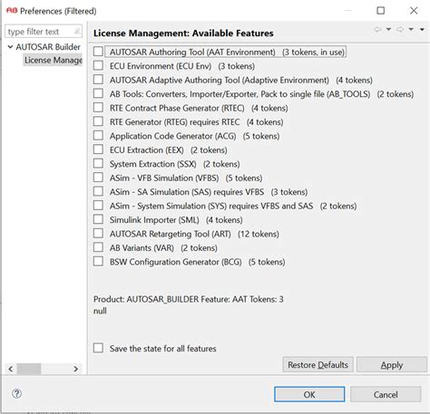Screen dimensions: 430x414
Task: Check the AB Tools Converters feature
Action: coord(98,93)
